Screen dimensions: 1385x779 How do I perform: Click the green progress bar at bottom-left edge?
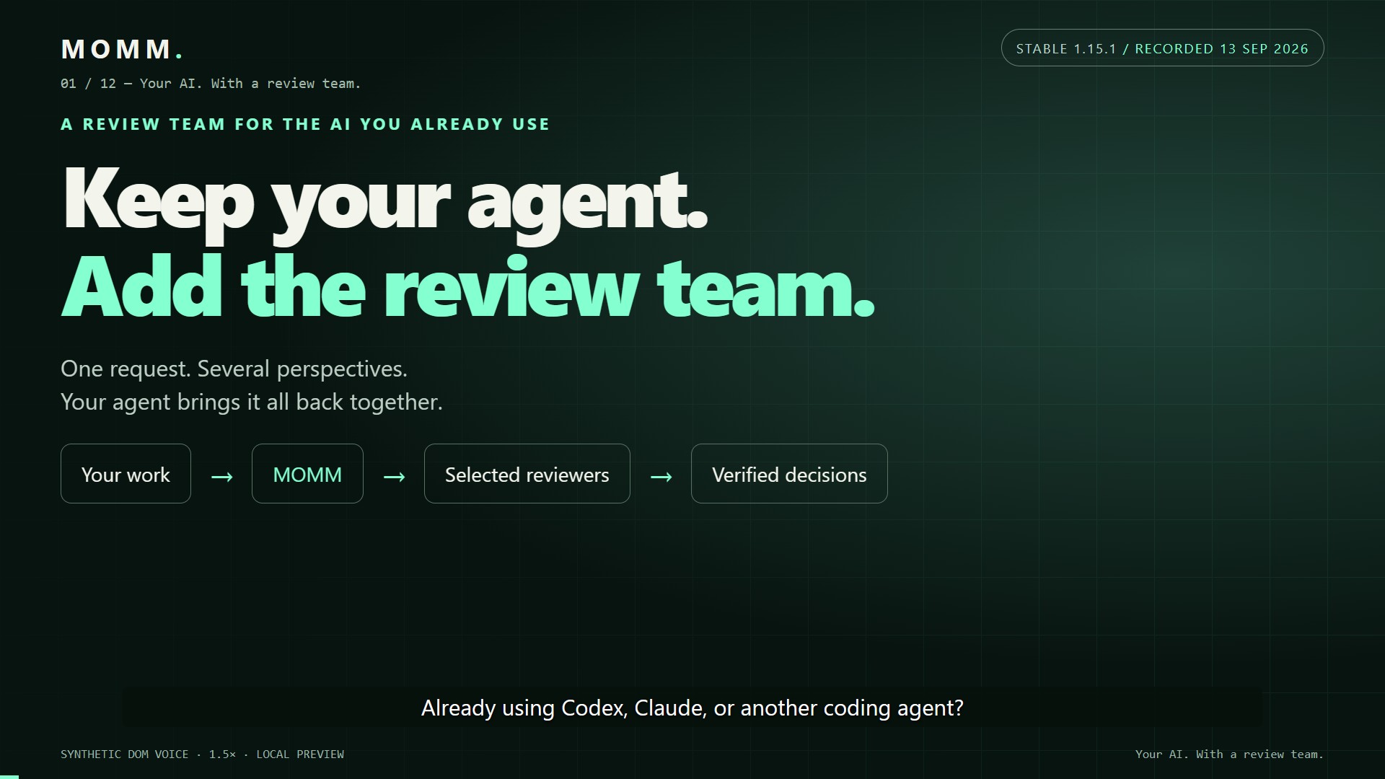pyautogui.click(x=9, y=777)
